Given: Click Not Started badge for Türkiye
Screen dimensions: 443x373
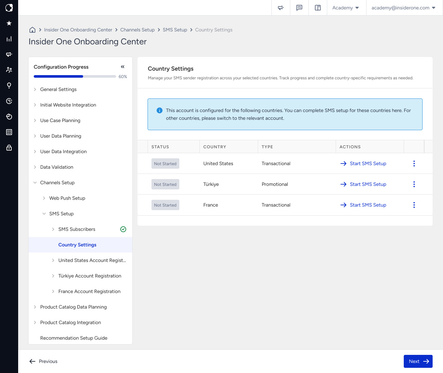Looking at the screenshot, I should click(x=165, y=184).
